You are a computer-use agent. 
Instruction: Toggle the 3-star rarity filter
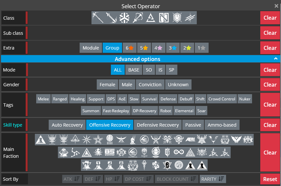pos(173,48)
